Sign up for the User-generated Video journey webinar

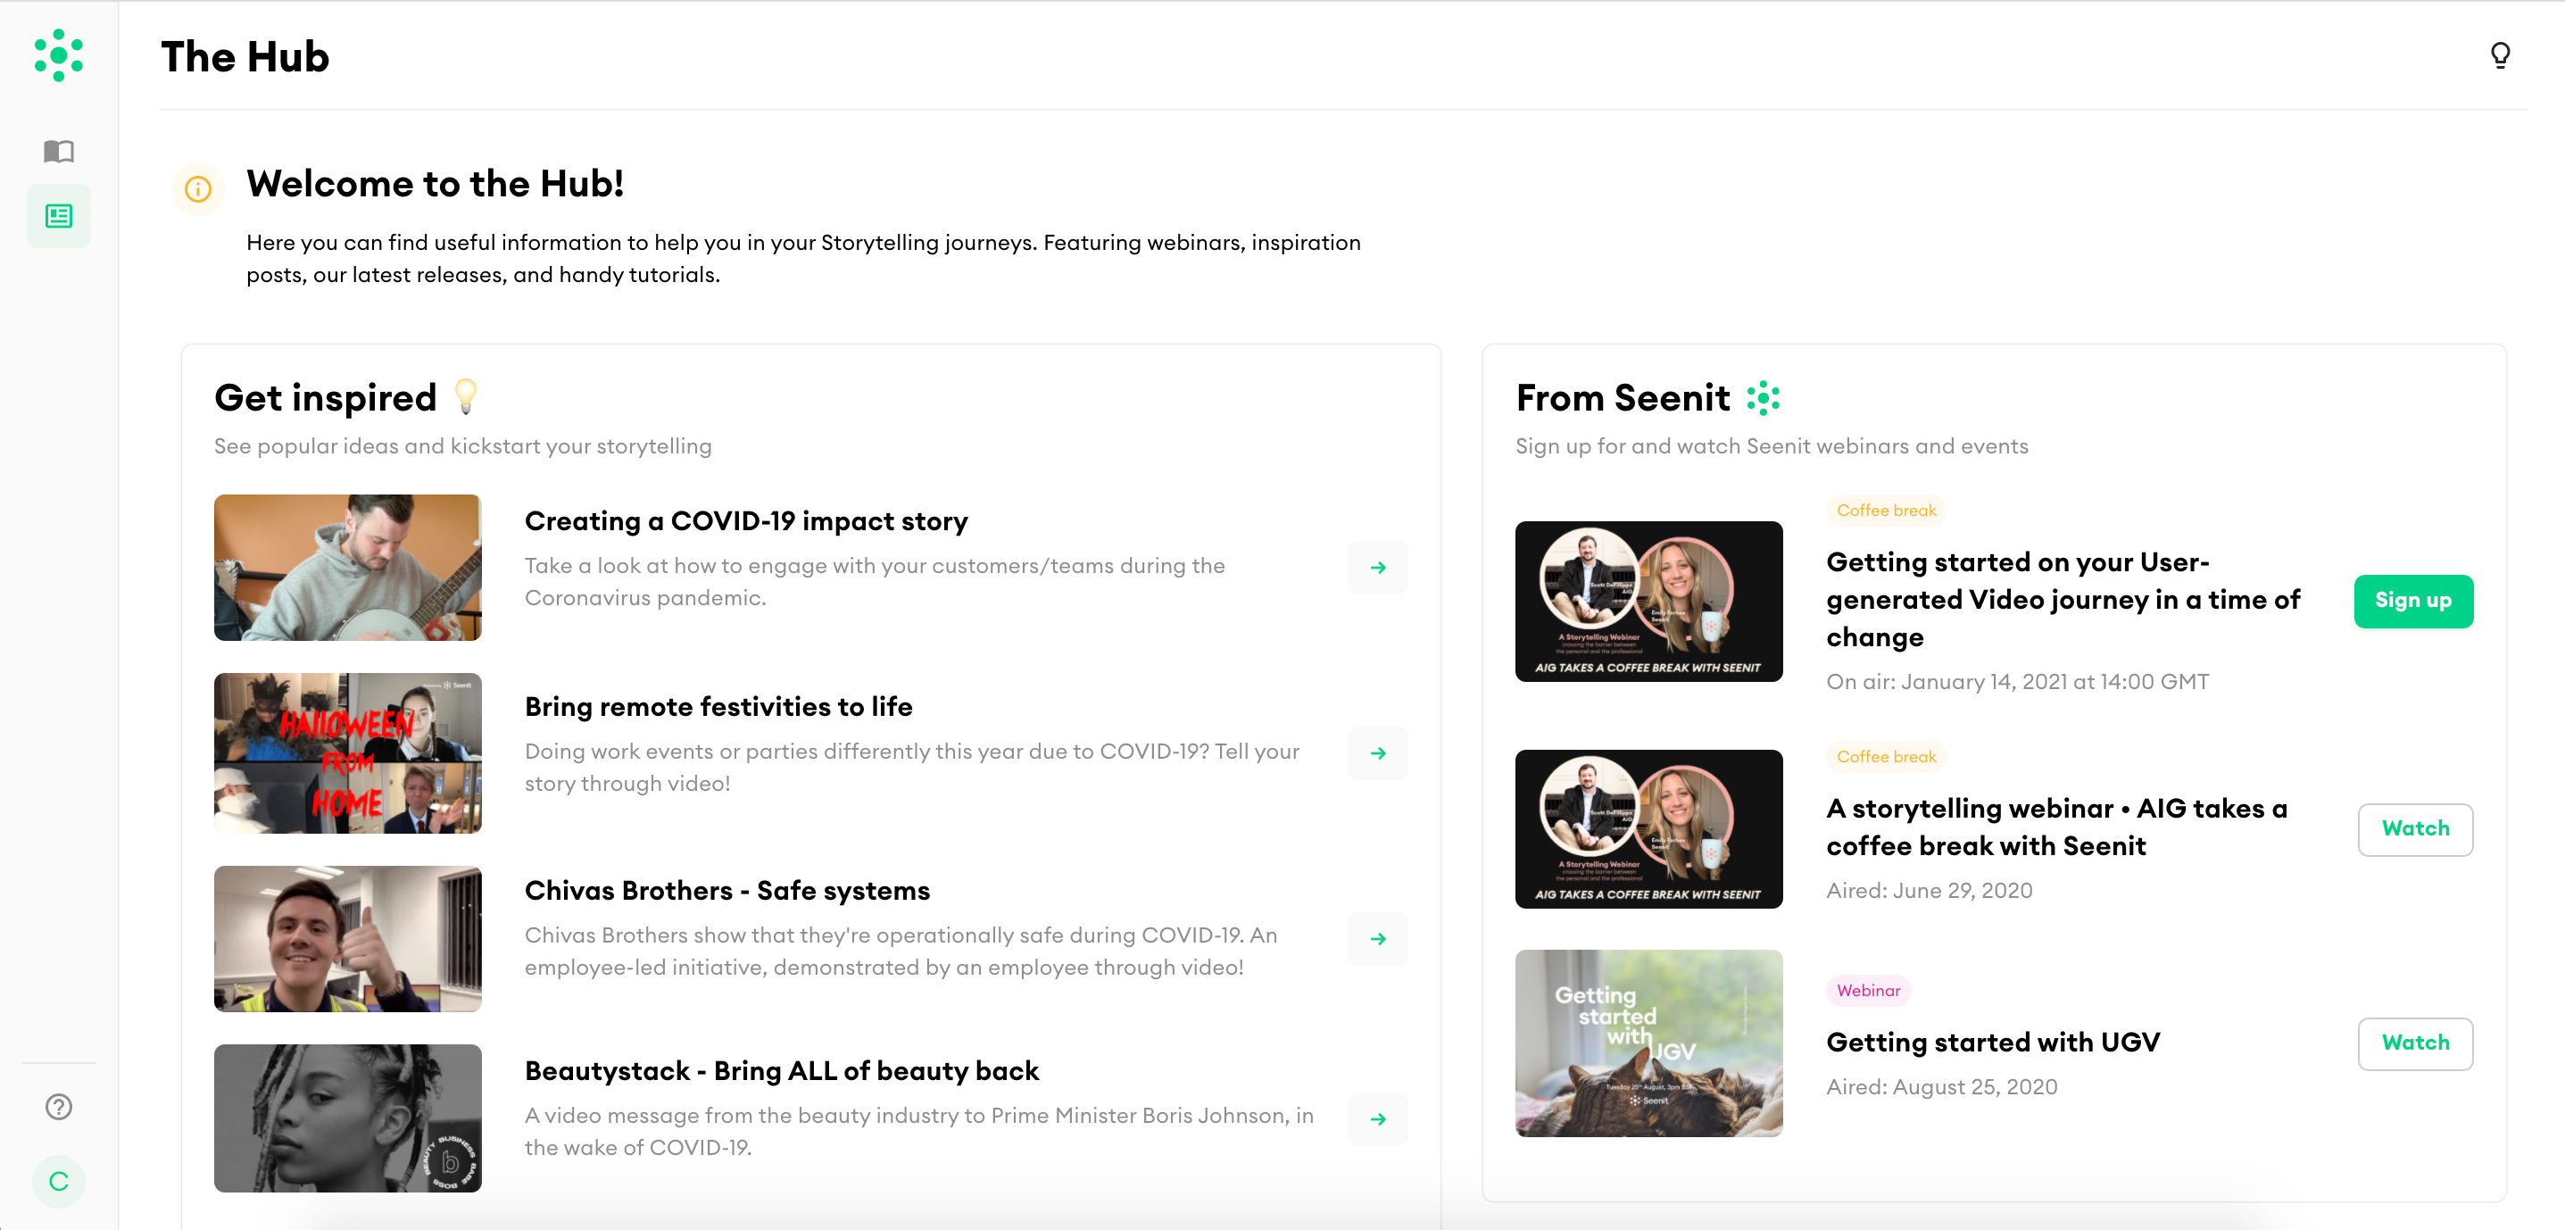pos(2412,601)
